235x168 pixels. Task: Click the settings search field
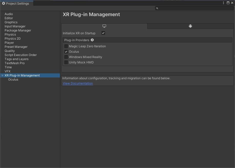coord(196,8)
